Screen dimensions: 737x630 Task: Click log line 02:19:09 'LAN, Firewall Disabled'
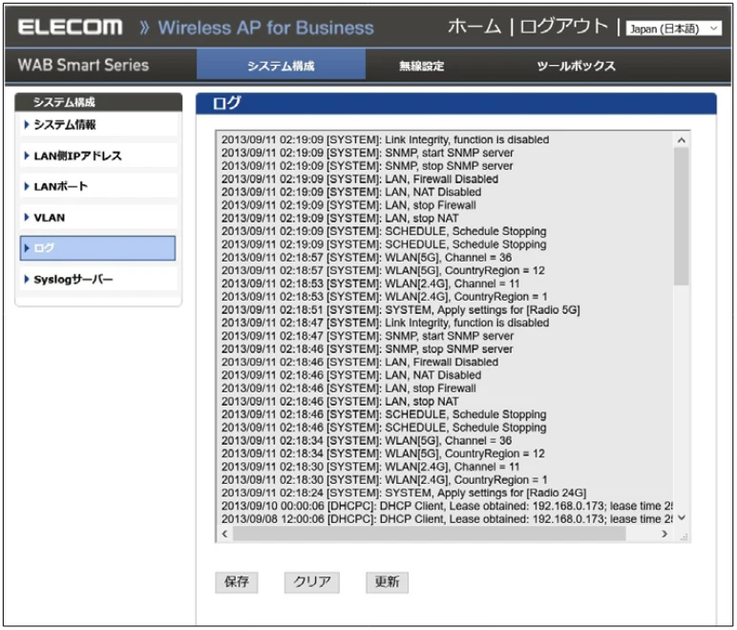click(360, 179)
